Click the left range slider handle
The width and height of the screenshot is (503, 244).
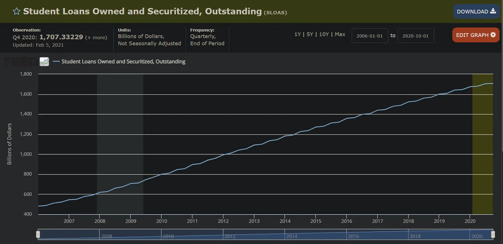tap(38, 235)
